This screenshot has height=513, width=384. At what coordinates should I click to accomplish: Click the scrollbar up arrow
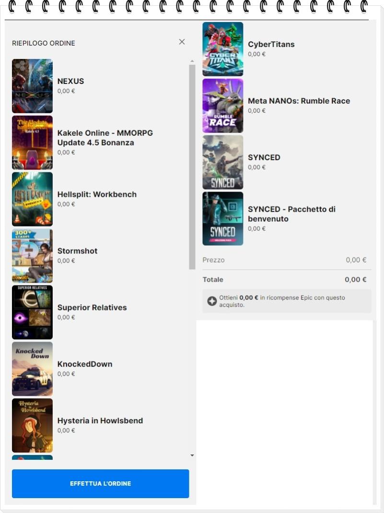click(x=192, y=61)
